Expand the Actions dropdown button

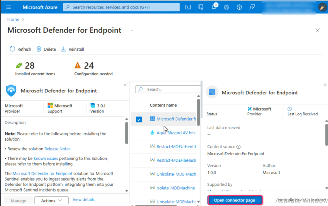[x=51, y=201]
